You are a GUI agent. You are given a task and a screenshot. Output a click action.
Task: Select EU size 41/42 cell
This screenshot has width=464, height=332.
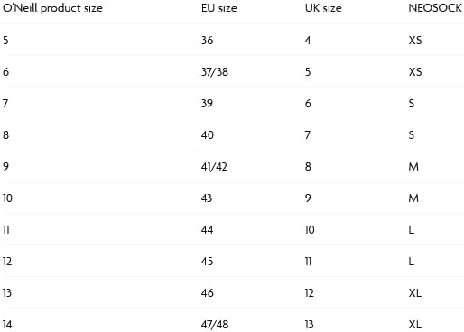coord(214,167)
